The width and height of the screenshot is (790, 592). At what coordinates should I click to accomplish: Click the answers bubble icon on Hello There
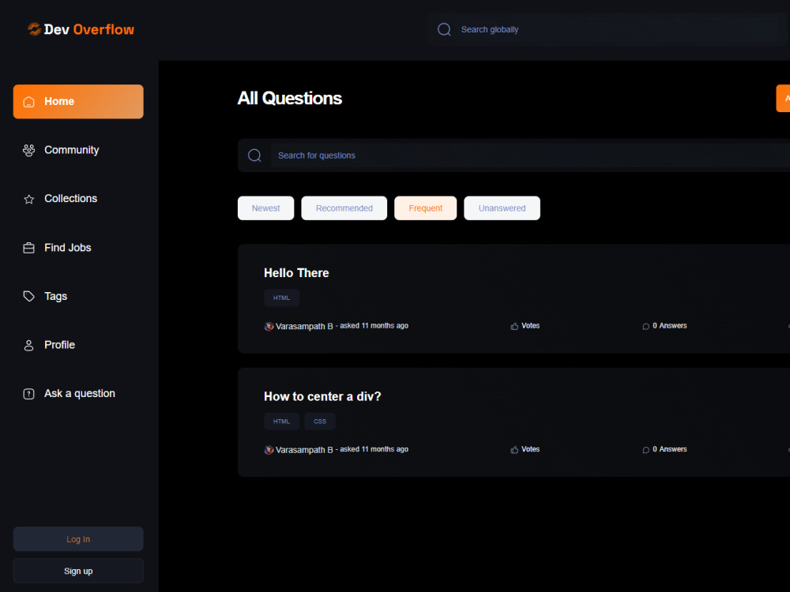[x=646, y=326]
